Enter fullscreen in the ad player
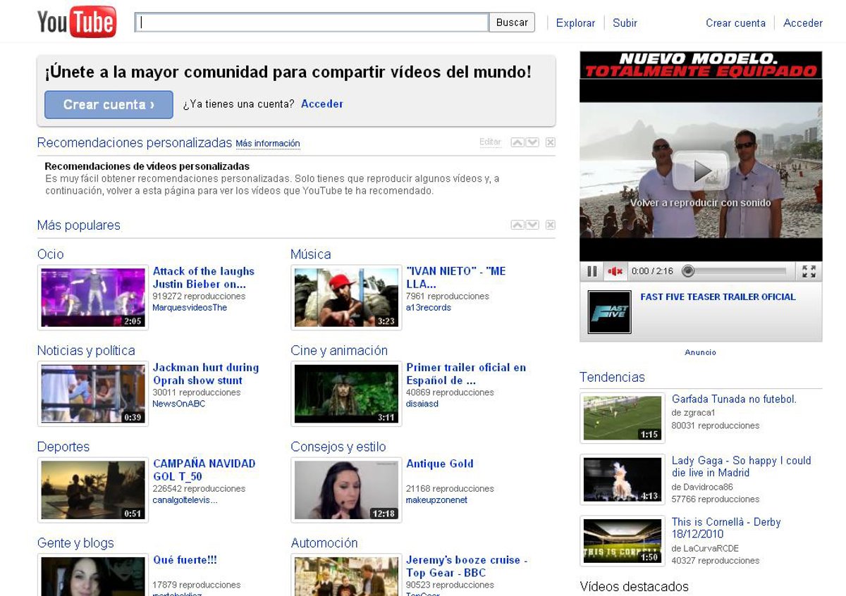 pos(809,271)
